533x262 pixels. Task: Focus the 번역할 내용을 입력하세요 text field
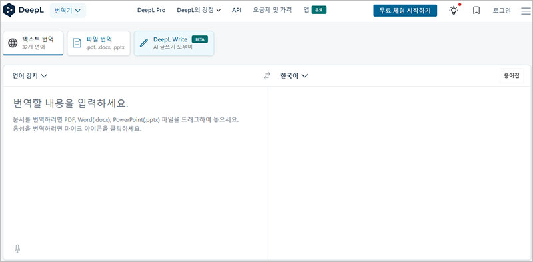[x=135, y=173]
